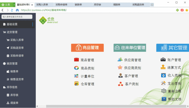Click the colorful 商品类别 ring icon
Screen dimensions: 189x108
tap(76, 68)
